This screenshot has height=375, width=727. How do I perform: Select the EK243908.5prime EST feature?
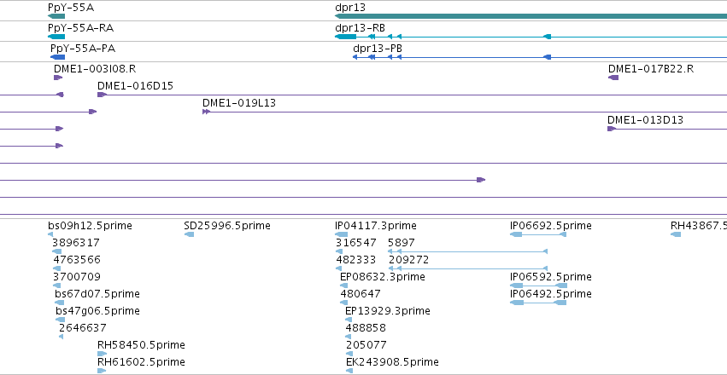(349, 371)
